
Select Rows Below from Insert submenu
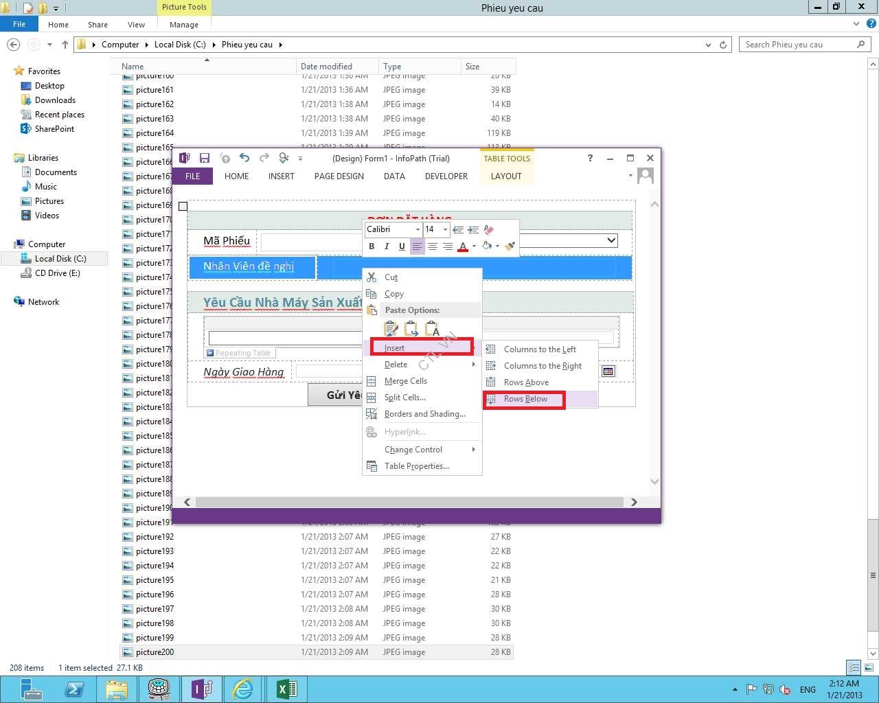pos(525,399)
